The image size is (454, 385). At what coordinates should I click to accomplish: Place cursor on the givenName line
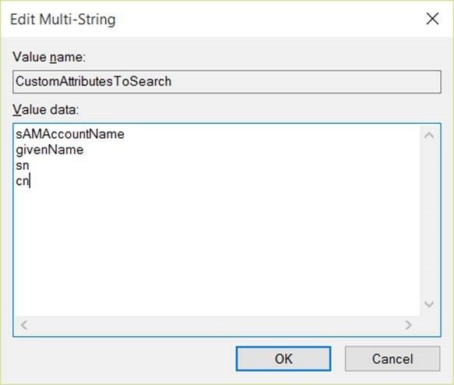(50, 150)
